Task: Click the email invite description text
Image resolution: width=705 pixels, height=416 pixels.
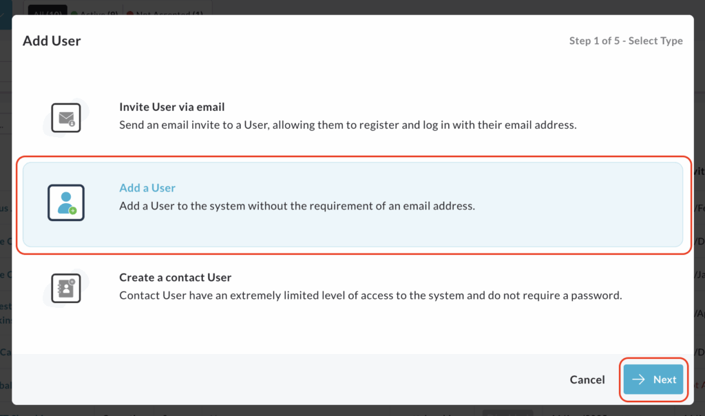Action: 348,125
